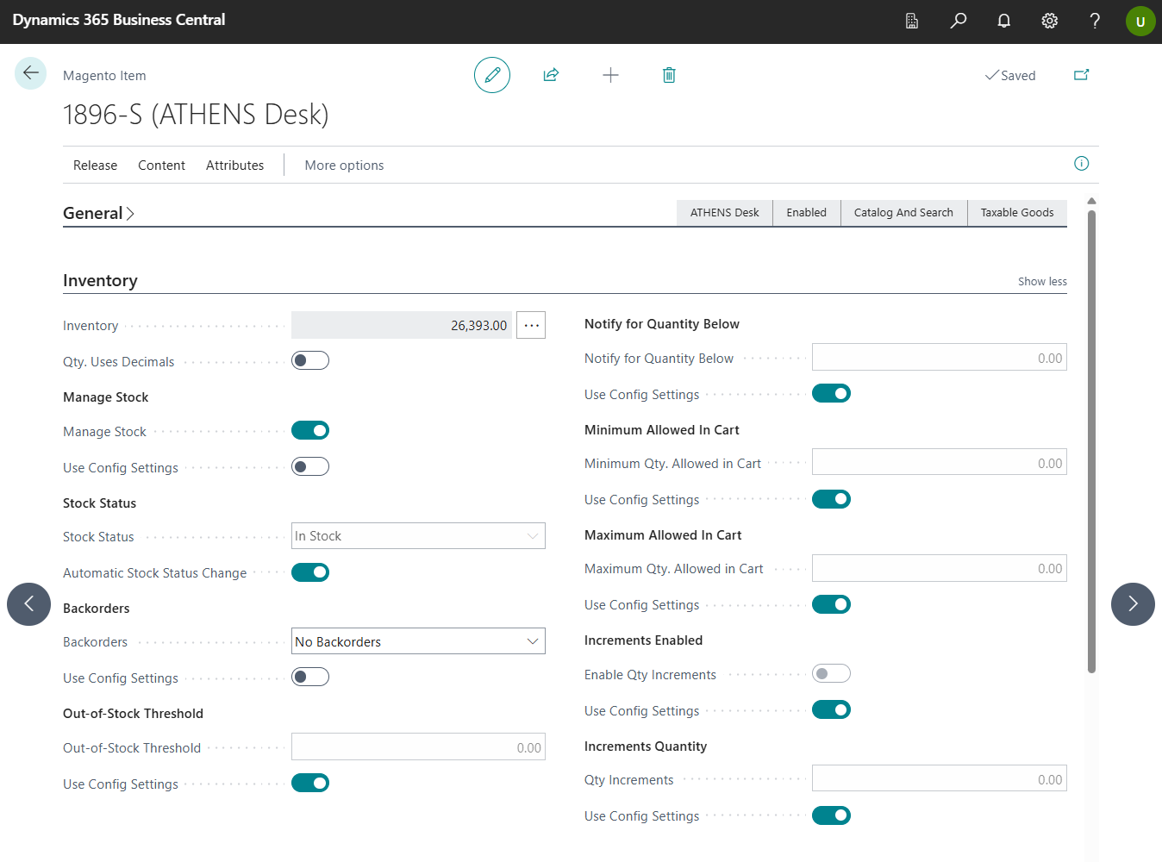The width and height of the screenshot is (1162, 862).
Task: Turn off the Manage Stock toggle
Action: [x=310, y=430]
